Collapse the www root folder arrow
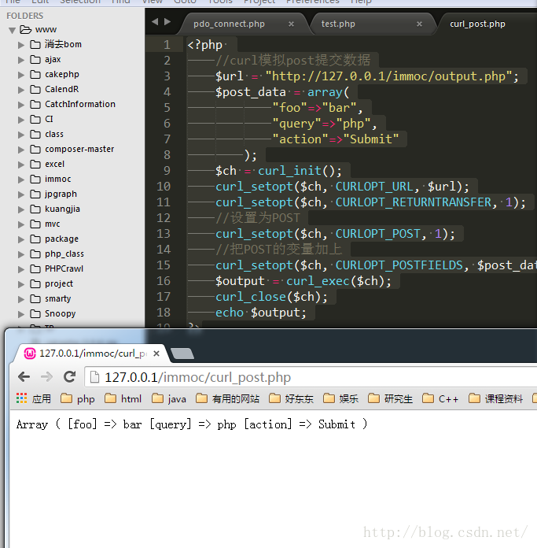Viewport: 537px width, 548px height. click(x=13, y=31)
